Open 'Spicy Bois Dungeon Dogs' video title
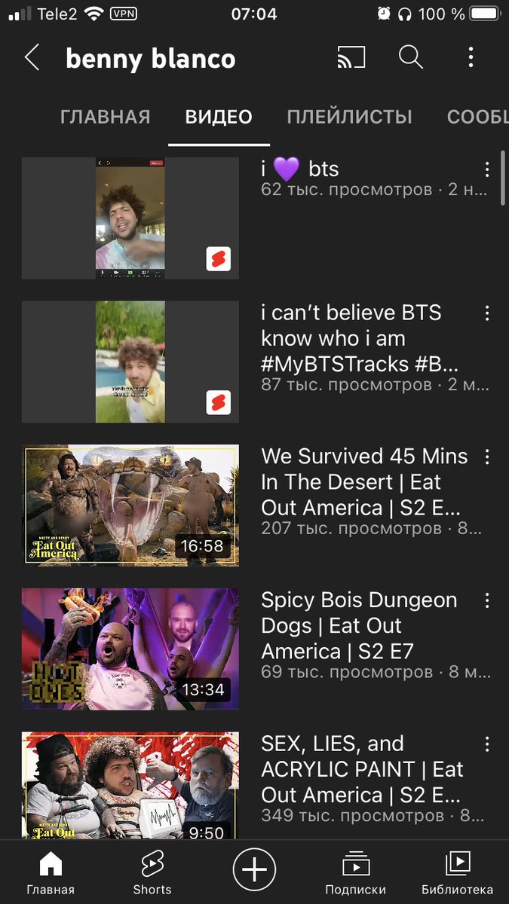 point(359,625)
